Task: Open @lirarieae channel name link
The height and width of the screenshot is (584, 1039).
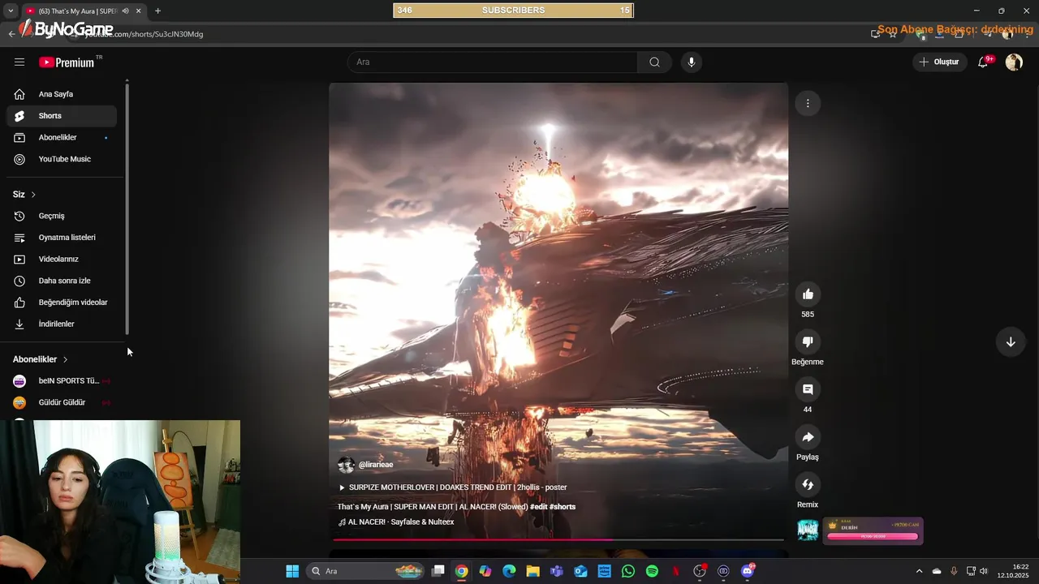Action: point(376,465)
